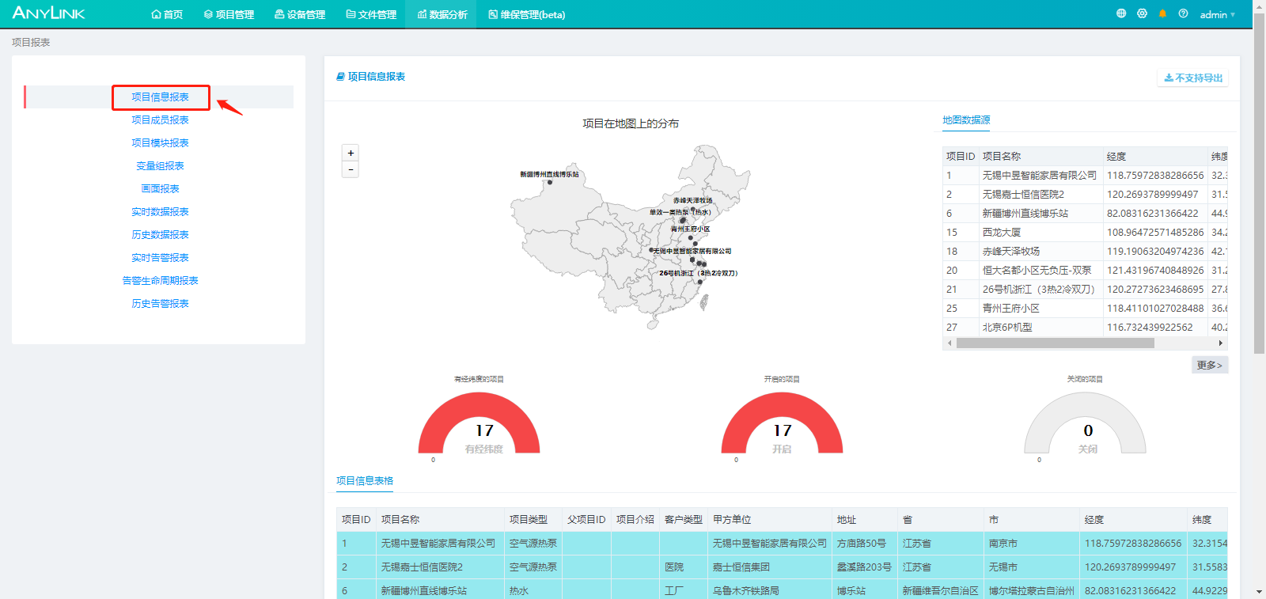Click the 不支持导出 export button
Image resolution: width=1266 pixels, height=599 pixels.
click(1193, 78)
